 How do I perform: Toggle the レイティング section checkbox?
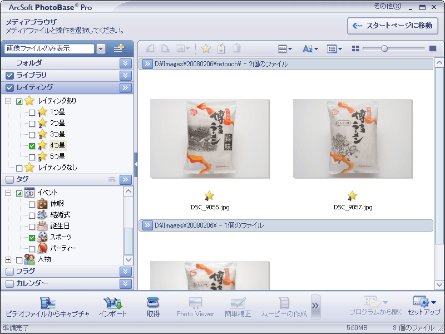(9, 88)
